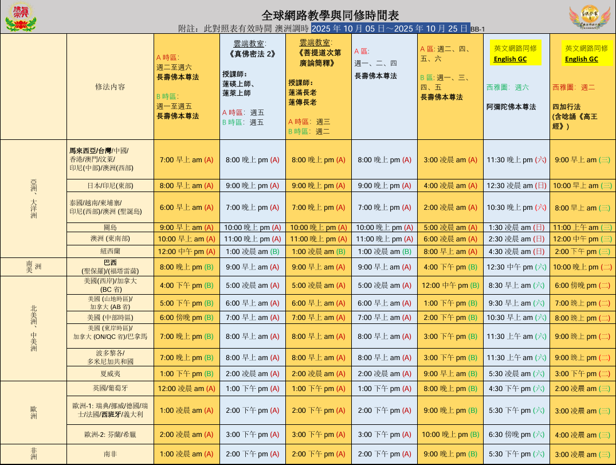Click the 歐洲 region cell

click(33, 410)
